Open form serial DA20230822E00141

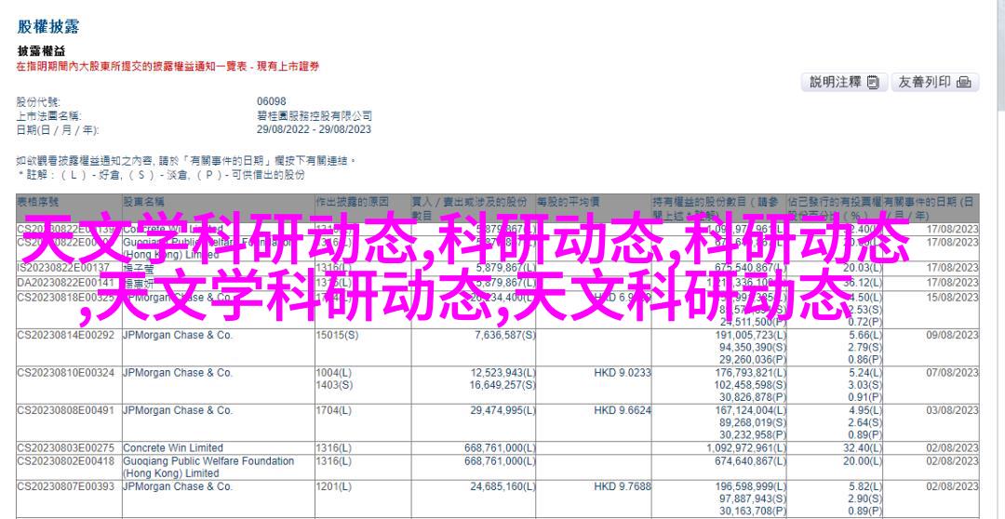[65, 282]
